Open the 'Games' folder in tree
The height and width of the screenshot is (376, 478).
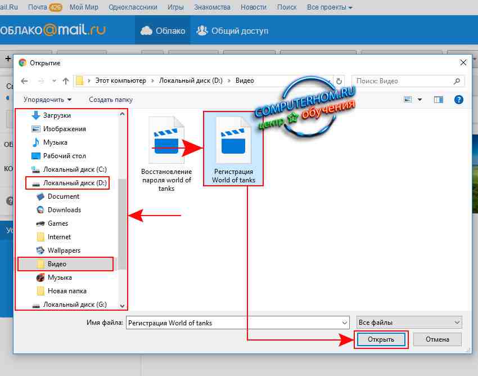coord(57,223)
